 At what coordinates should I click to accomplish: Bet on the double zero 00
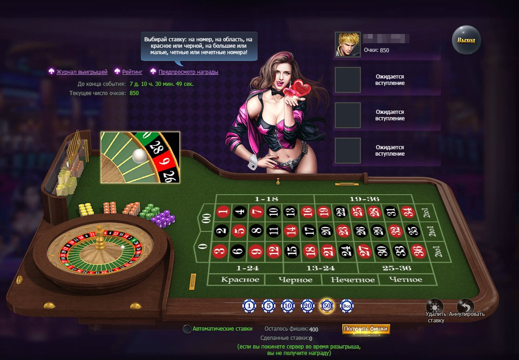[x=207, y=218]
